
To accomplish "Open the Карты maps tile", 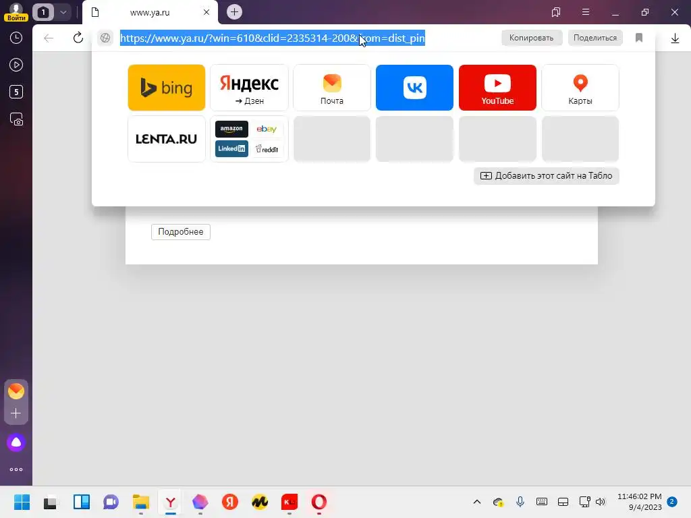I will (580, 88).
